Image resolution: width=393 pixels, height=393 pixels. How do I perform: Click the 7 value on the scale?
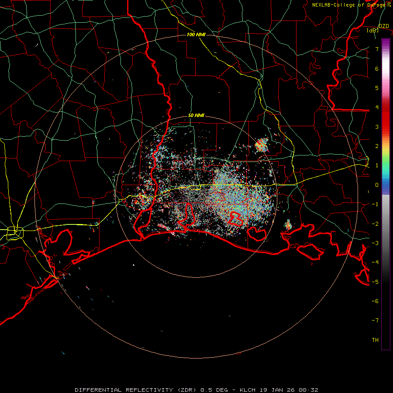pos(377,49)
